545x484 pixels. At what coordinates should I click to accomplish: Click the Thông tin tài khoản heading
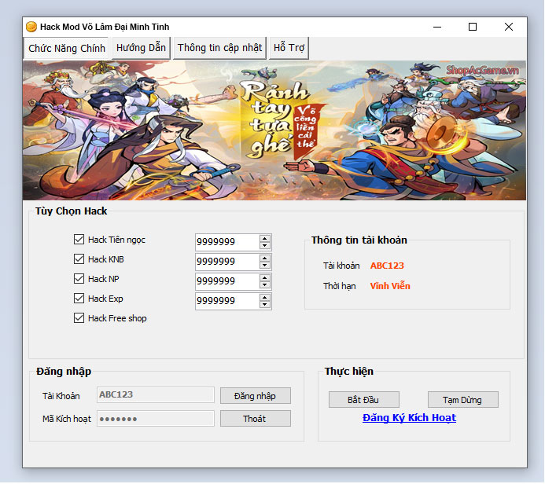click(x=359, y=240)
